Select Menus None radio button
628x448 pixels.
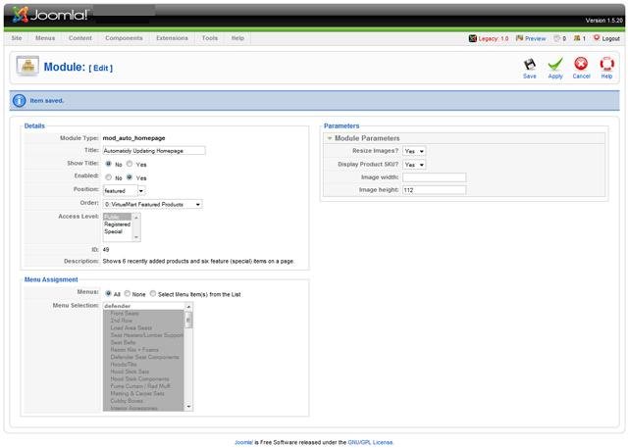tap(128, 293)
